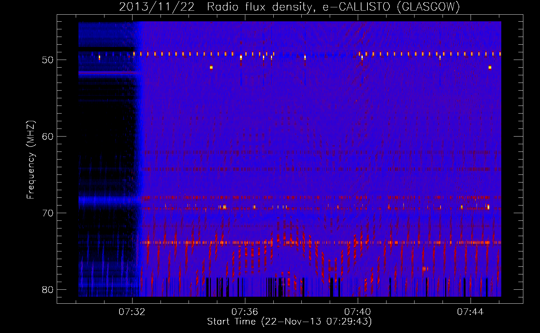Click the '80' frequency tick label
The height and width of the screenshot is (333, 540).
click(48, 289)
